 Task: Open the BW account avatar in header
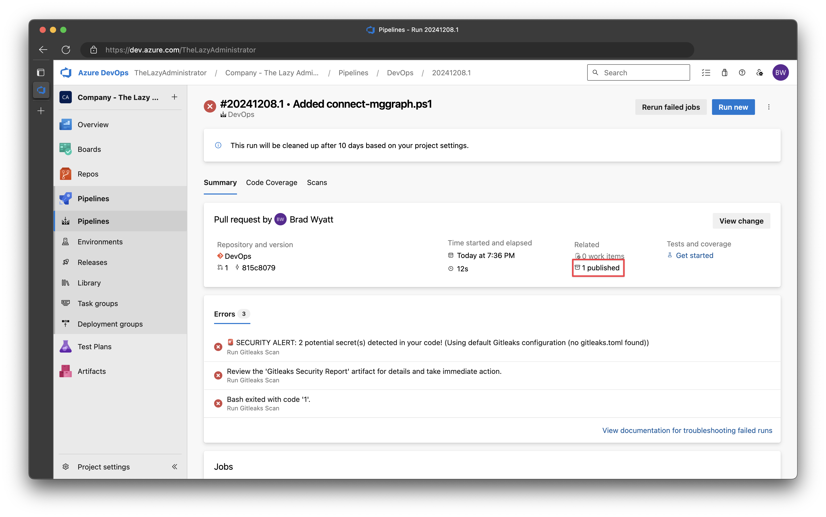[780, 72]
